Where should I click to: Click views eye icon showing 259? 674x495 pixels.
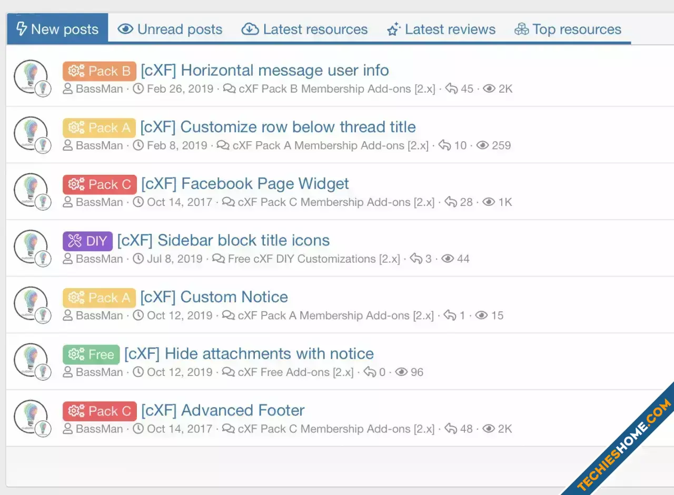pyautogui.click(x=483, y=145)
